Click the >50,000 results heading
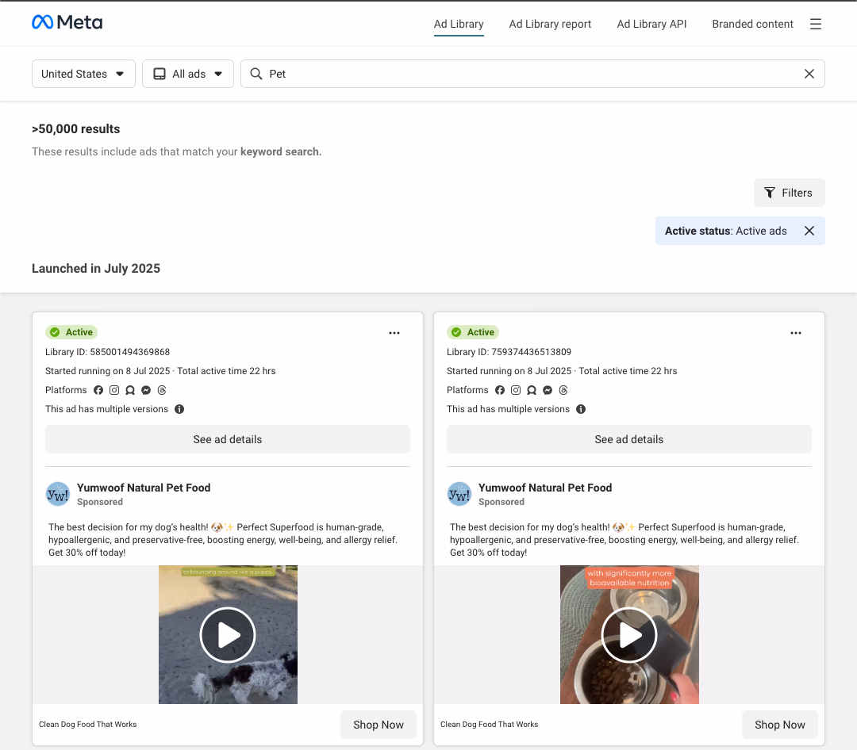The width and height of the screenshot is (857, 750). pos(76,129)
